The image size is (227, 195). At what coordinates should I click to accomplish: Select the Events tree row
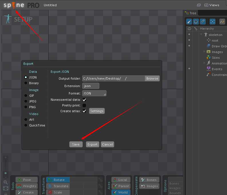(217, 69)
